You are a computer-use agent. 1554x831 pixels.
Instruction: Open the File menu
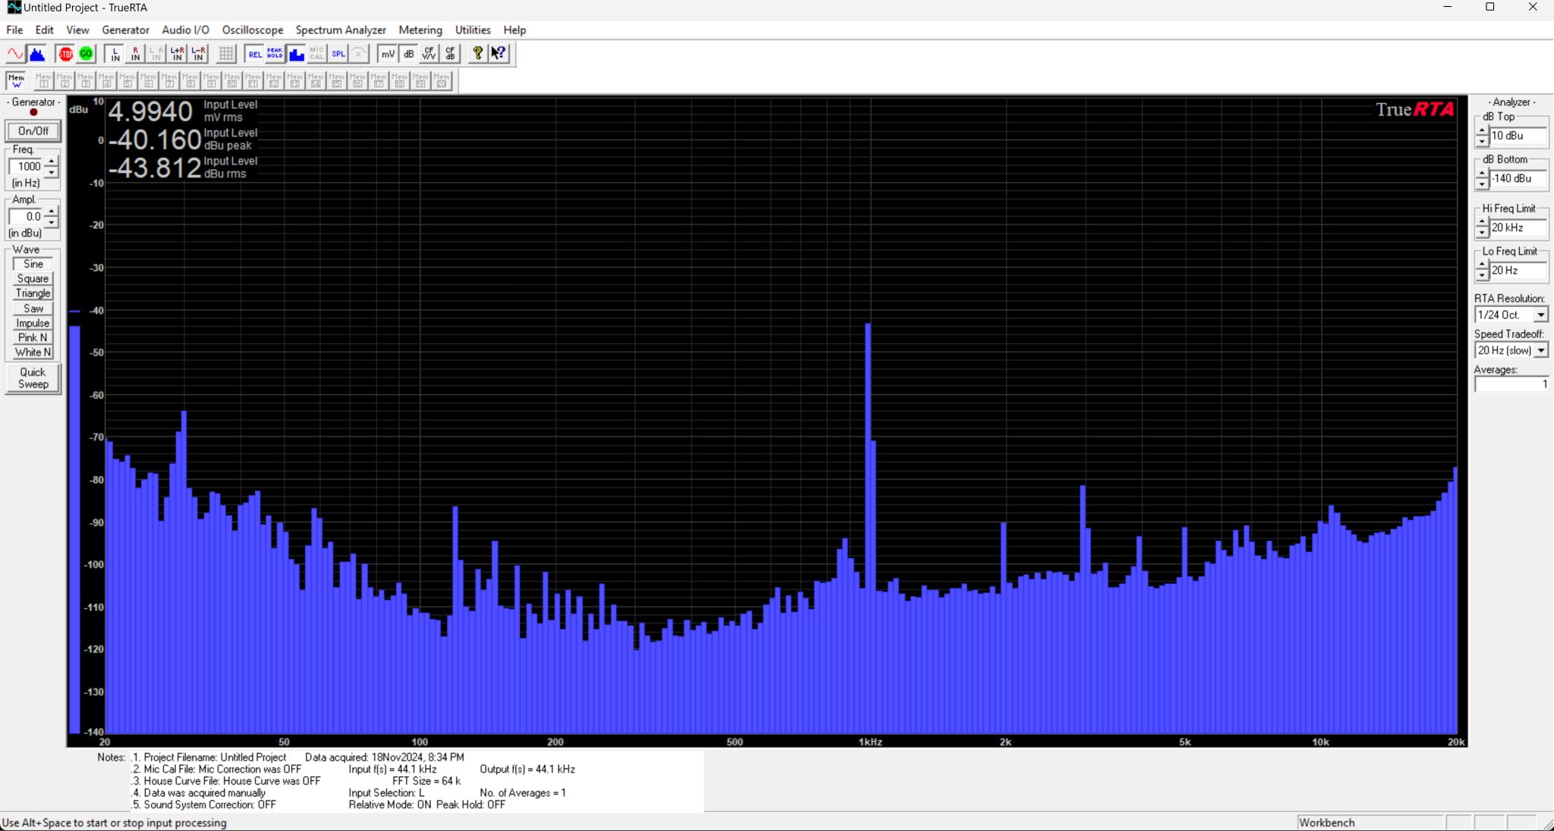pyautogui.click(x=14, y=30)
